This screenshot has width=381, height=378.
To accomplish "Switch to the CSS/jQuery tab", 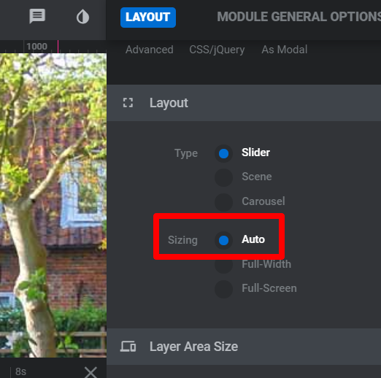I will (217, 50).
